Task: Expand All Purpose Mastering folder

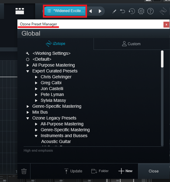Action: click(x=28, y=65)
